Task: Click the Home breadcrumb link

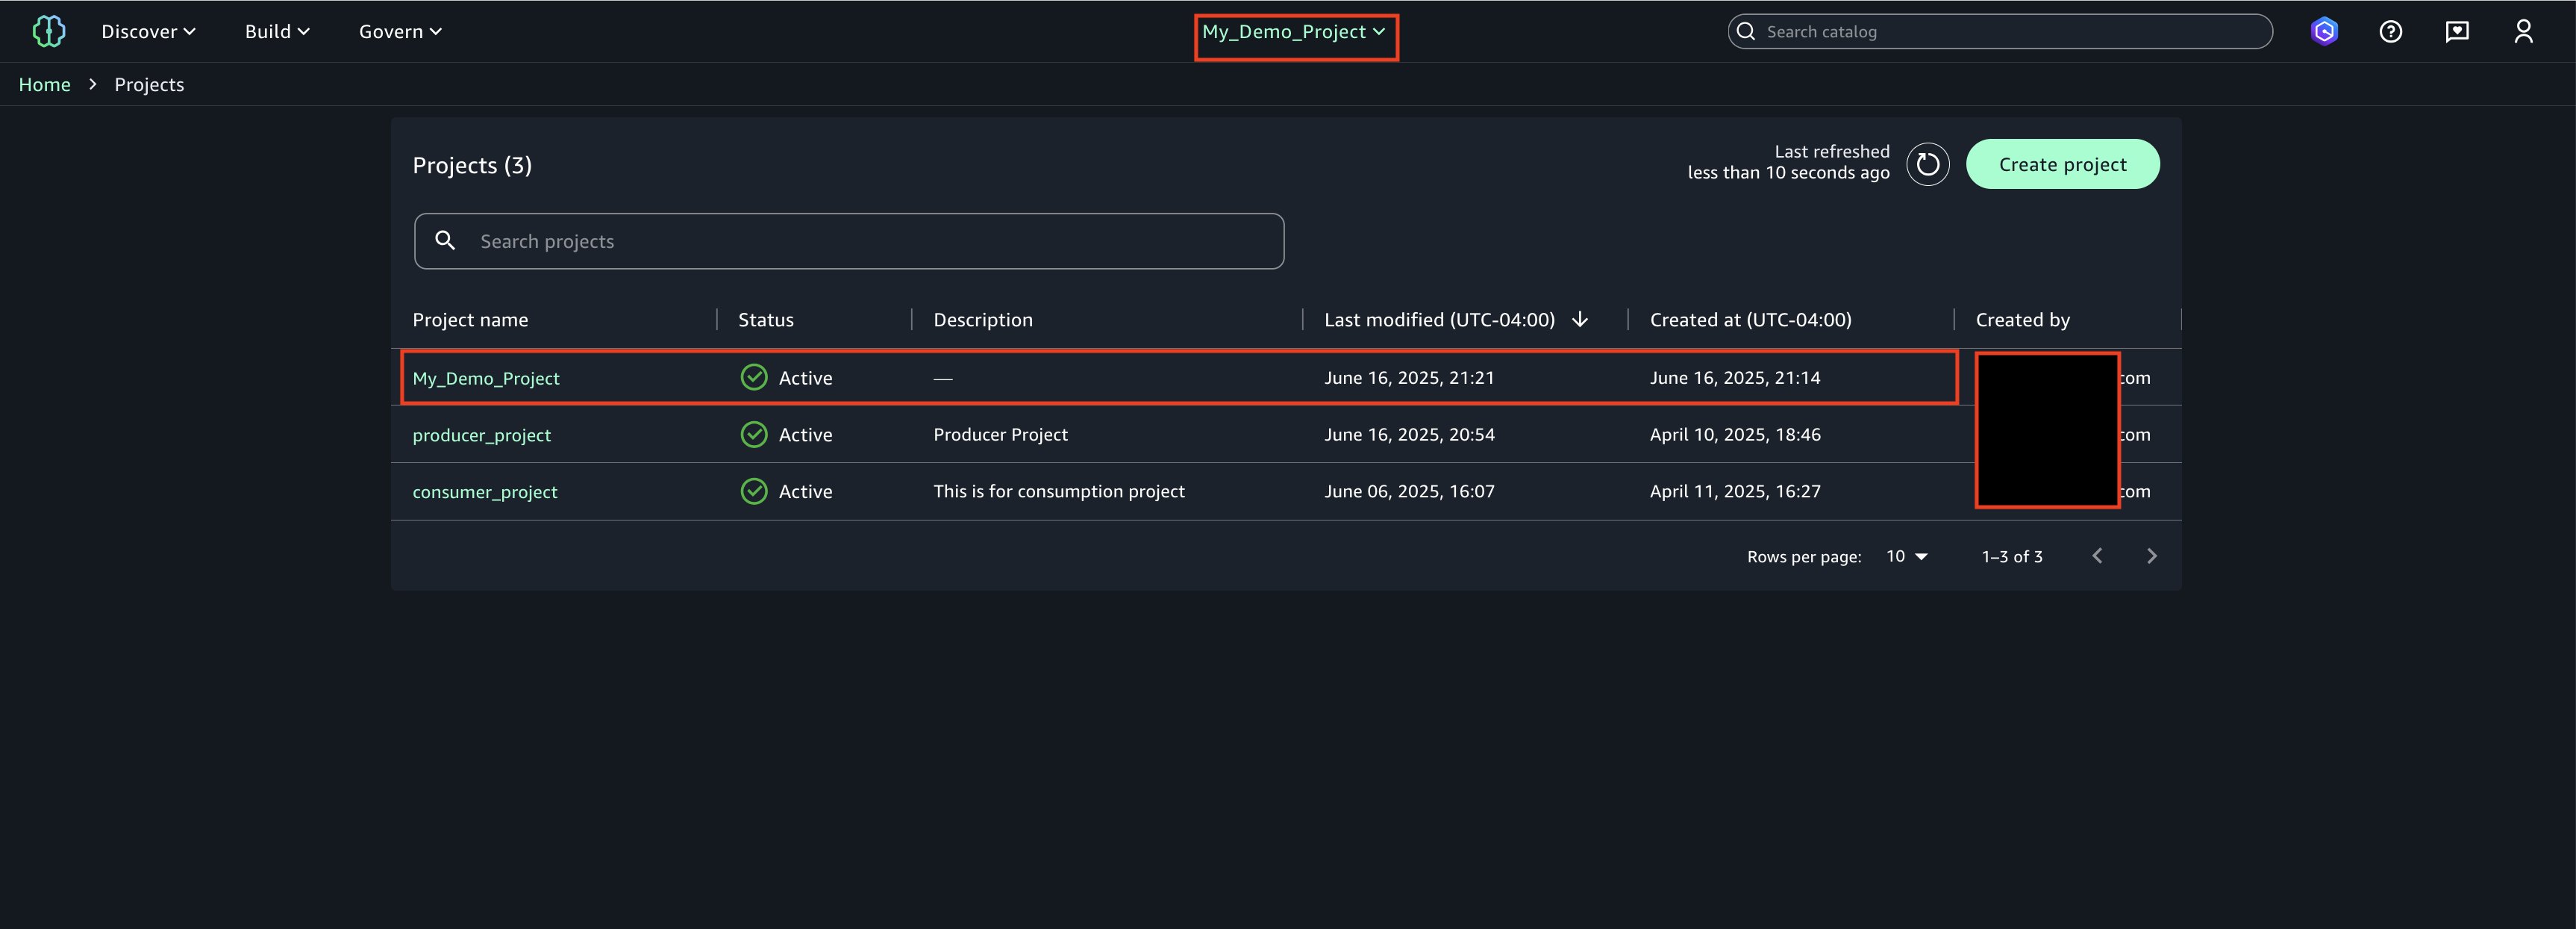Action: coord(44,85)
